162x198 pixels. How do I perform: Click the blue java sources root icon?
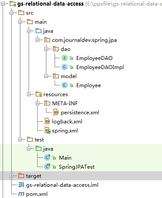click(x=39, y=31)
